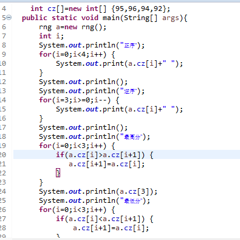Image resolution: width=240 pixels, height=240 pixels.
Task: Click the 'for(i=0;i<4;i++)' loop header
Action: tap(72, 54)
